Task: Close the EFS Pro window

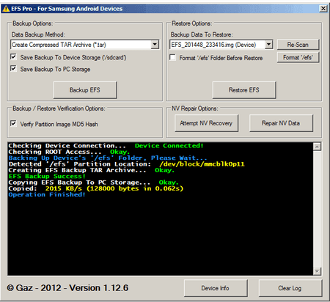Action: 323,9
